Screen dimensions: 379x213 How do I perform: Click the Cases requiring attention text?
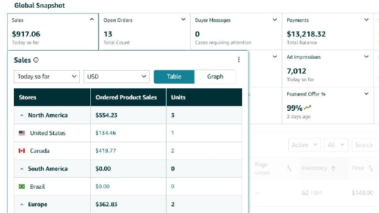(x=223, y=43)
